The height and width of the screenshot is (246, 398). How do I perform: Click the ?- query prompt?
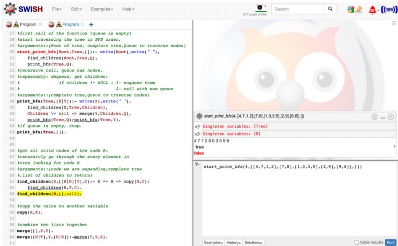(x=197, y=164)
